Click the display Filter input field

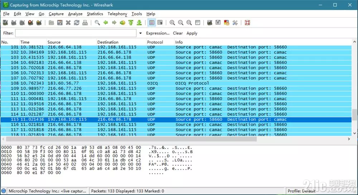point(76,33)
